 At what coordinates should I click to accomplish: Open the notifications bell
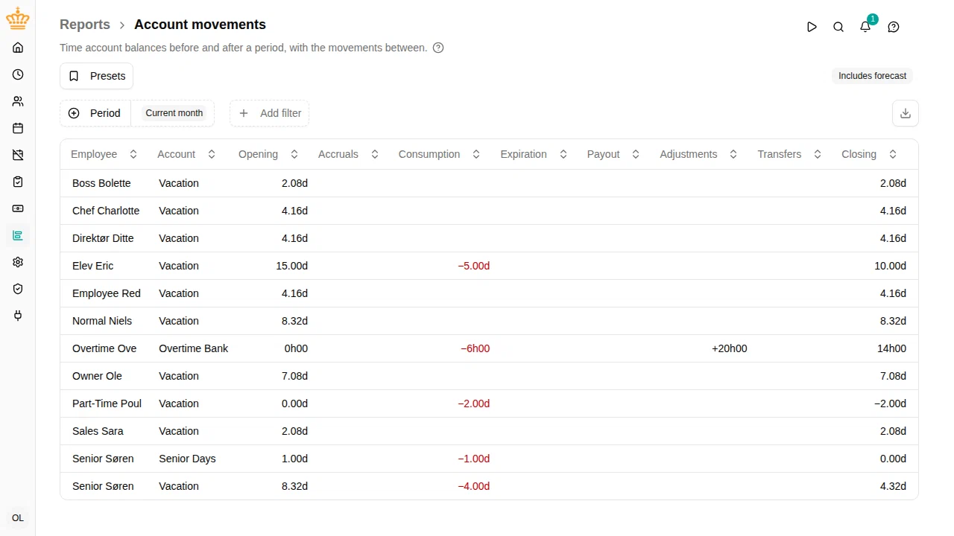coord(865,27)
